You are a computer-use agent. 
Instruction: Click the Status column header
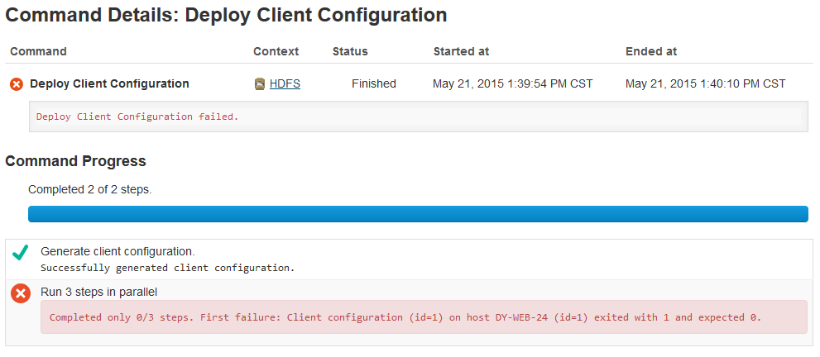click(350, 51)
